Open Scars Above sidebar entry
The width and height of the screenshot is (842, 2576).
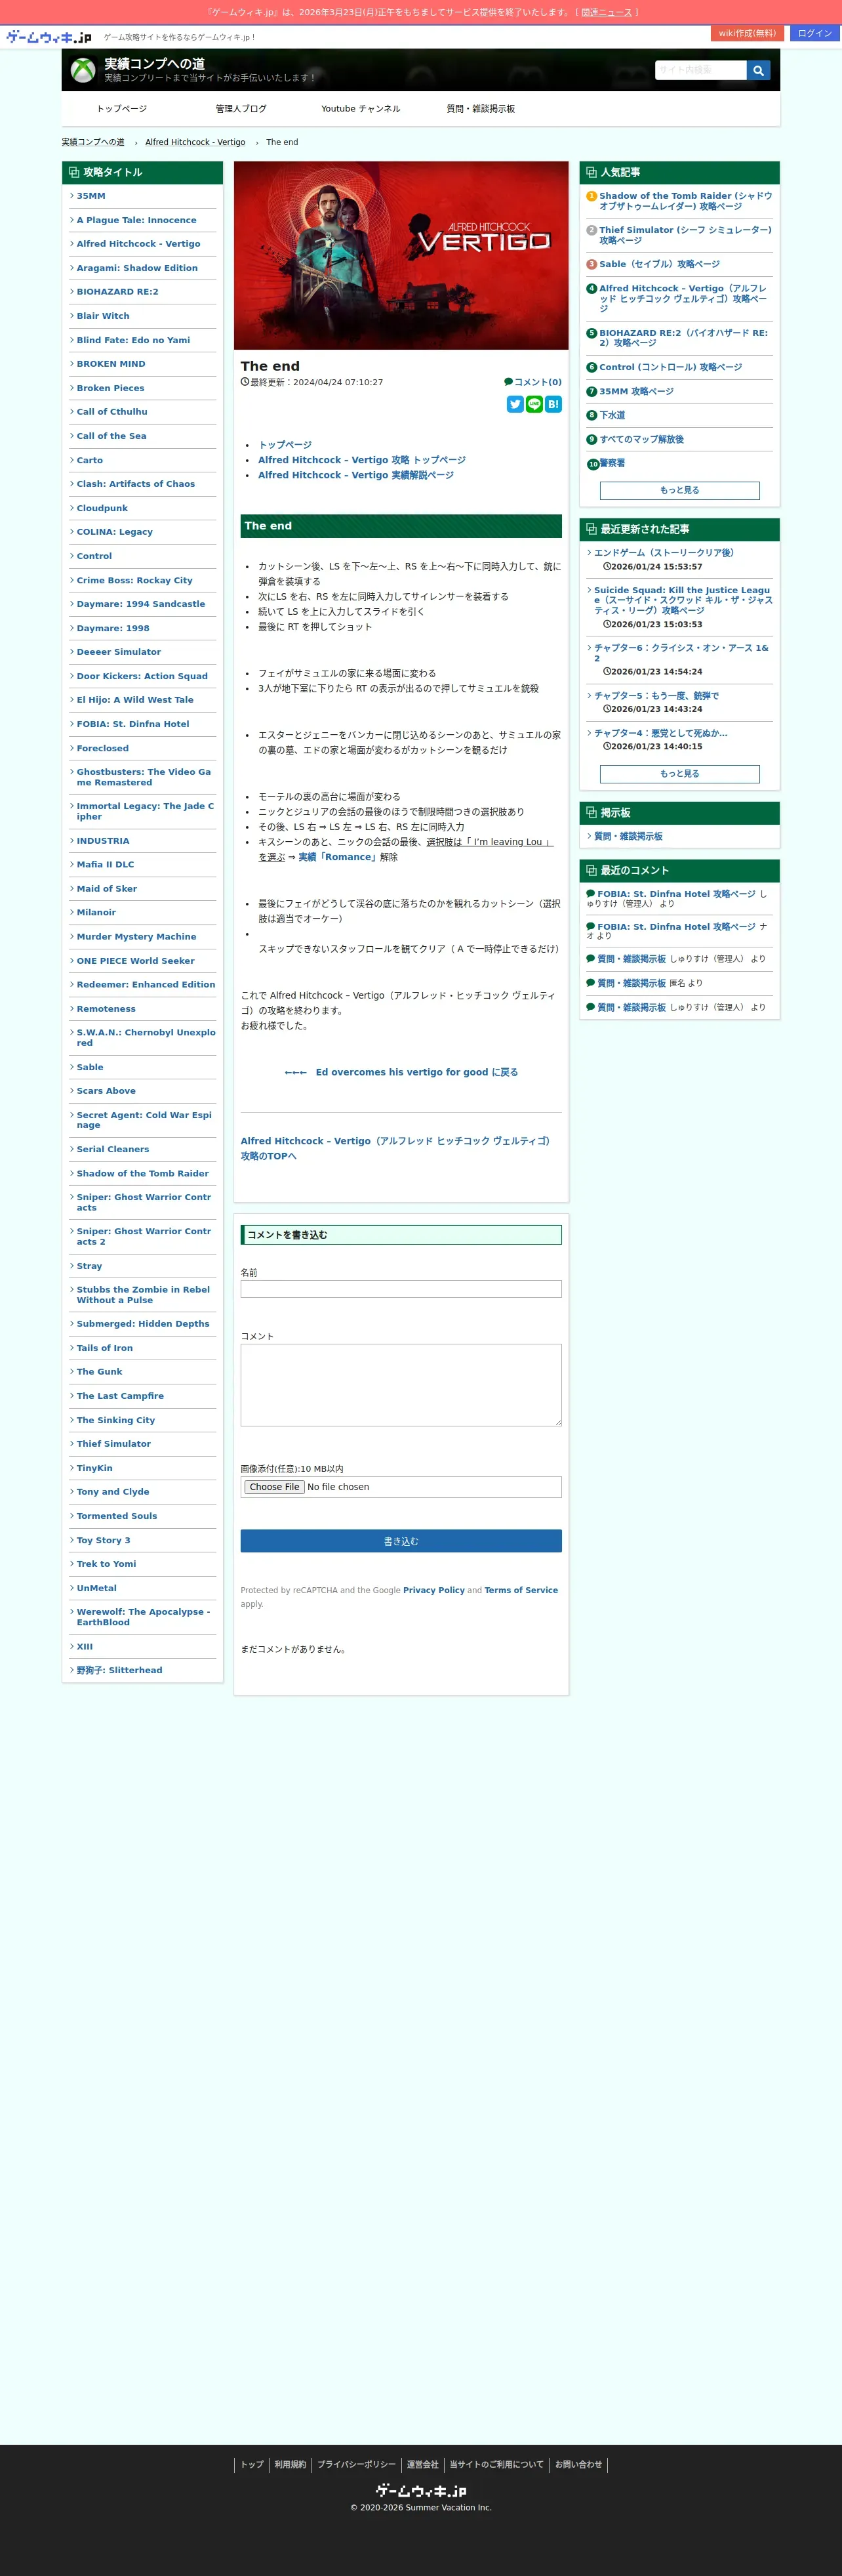tap(106, 1091)
